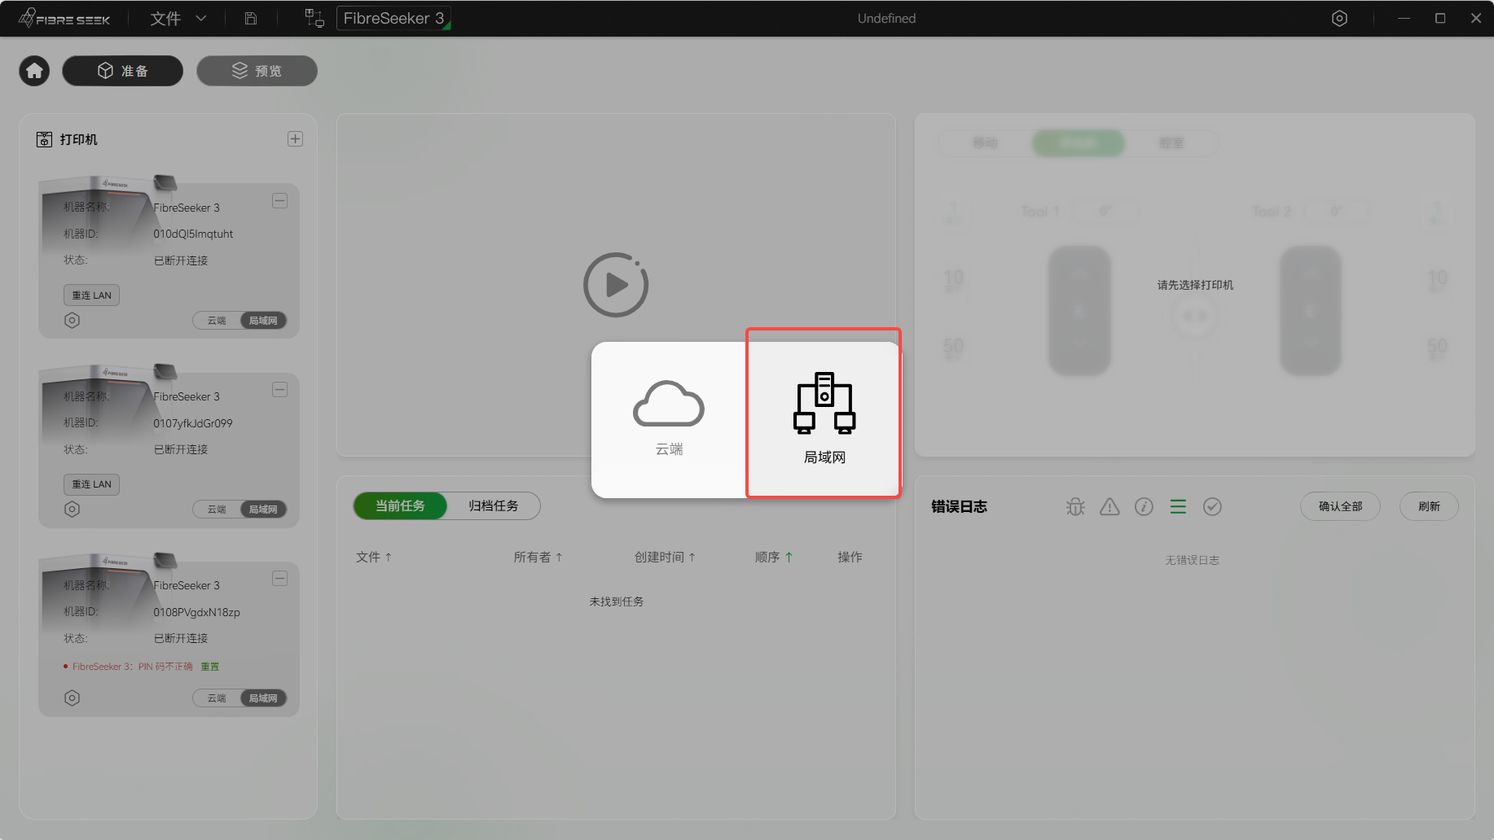
Task: Switch printer 0108PVgdxN18zp to 局域网 mode
Action: tap(263, 698)
